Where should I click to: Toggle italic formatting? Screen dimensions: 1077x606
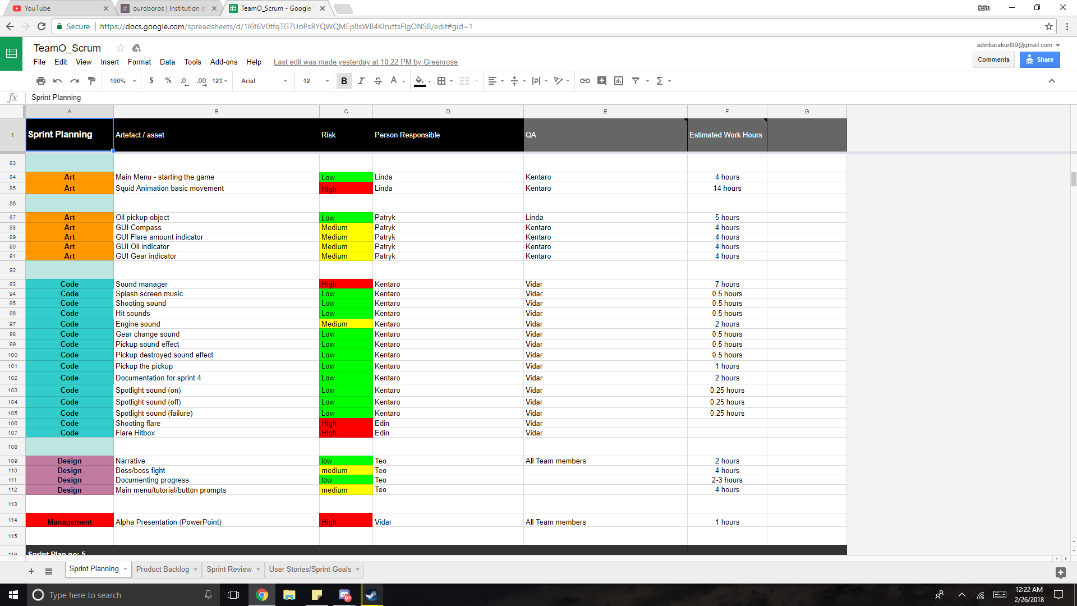(x=361, y=81)
